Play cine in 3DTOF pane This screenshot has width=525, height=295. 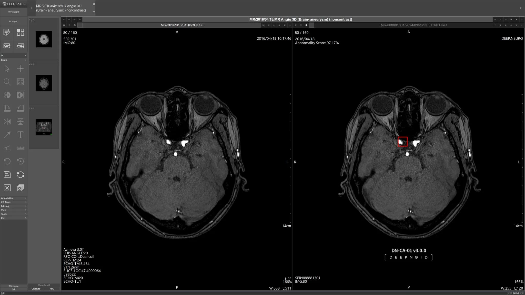click(x=263, y=25)
